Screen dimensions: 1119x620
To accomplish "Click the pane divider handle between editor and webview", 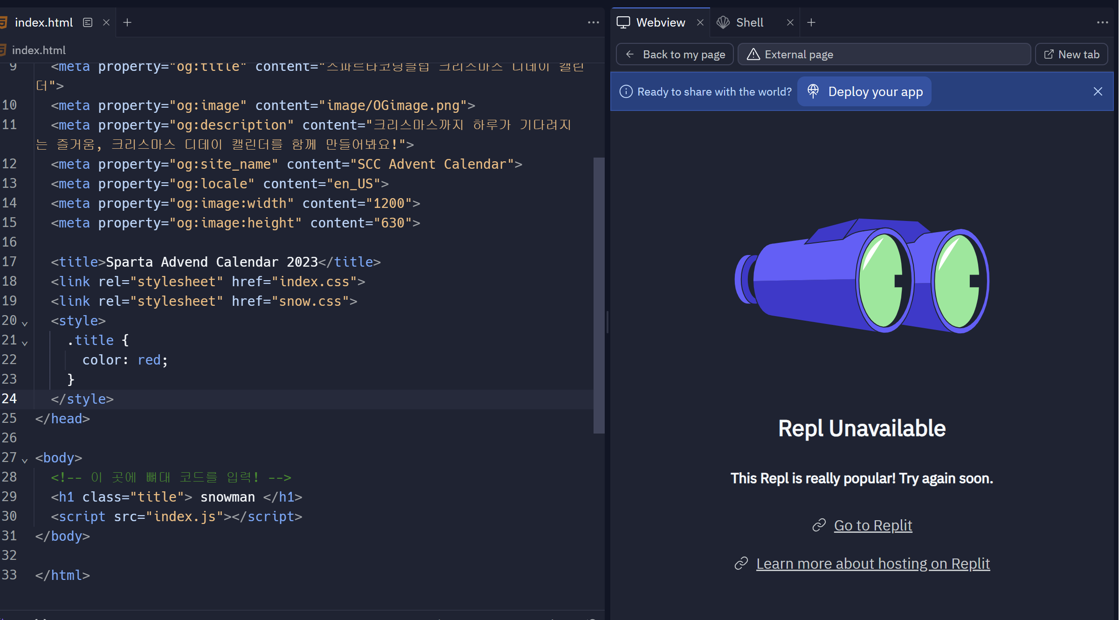I will click(607, 322).
